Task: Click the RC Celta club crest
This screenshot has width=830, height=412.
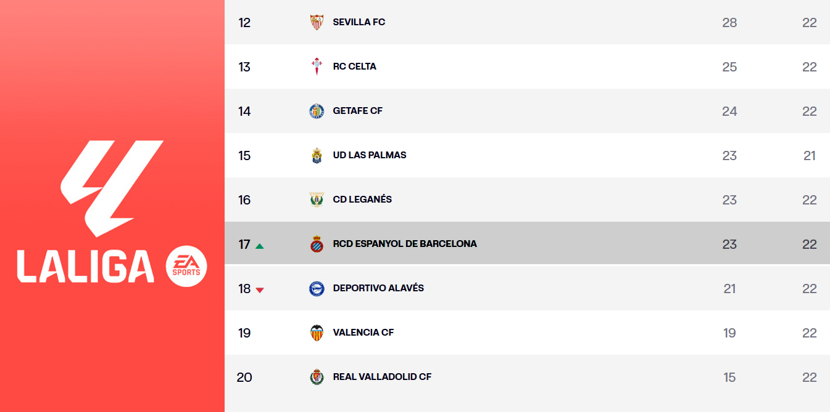Action: (x=317, y=67)
